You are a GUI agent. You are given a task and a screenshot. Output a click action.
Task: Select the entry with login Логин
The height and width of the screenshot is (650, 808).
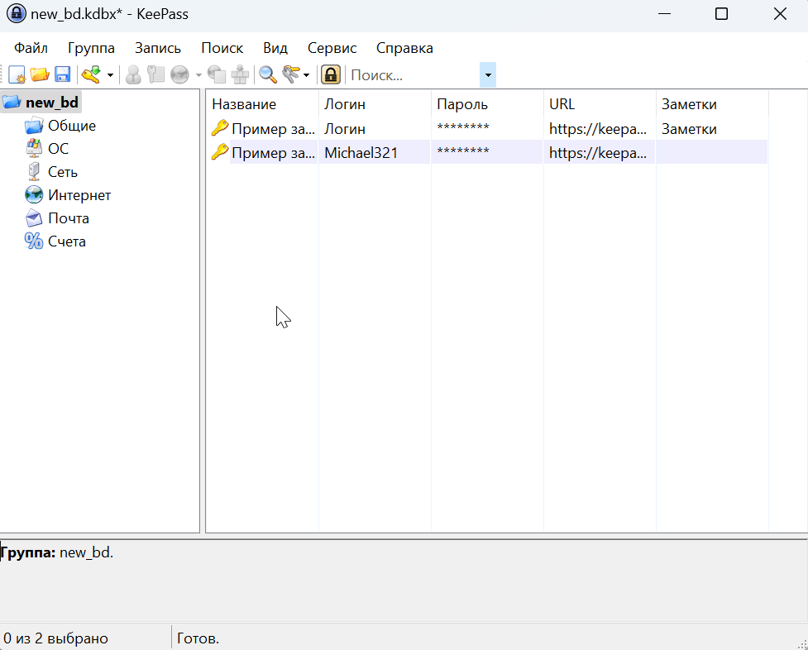pyautogui.click(x=345, y=129)
